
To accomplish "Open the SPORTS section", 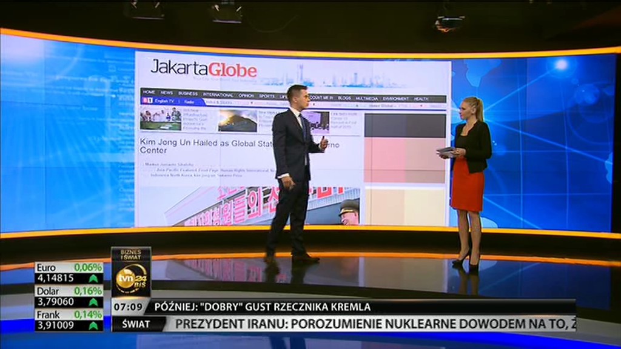I will [x=267, y=96].
